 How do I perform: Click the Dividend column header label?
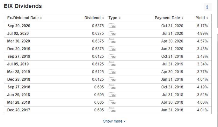tap(92, 18)
